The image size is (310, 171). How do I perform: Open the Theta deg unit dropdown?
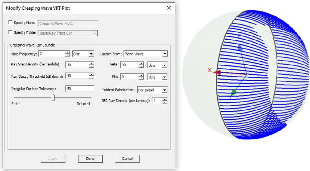(x=157, y=65)
